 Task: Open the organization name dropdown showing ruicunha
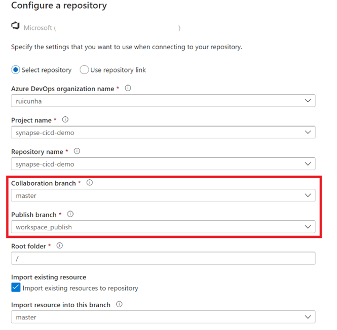coord(163,101)
